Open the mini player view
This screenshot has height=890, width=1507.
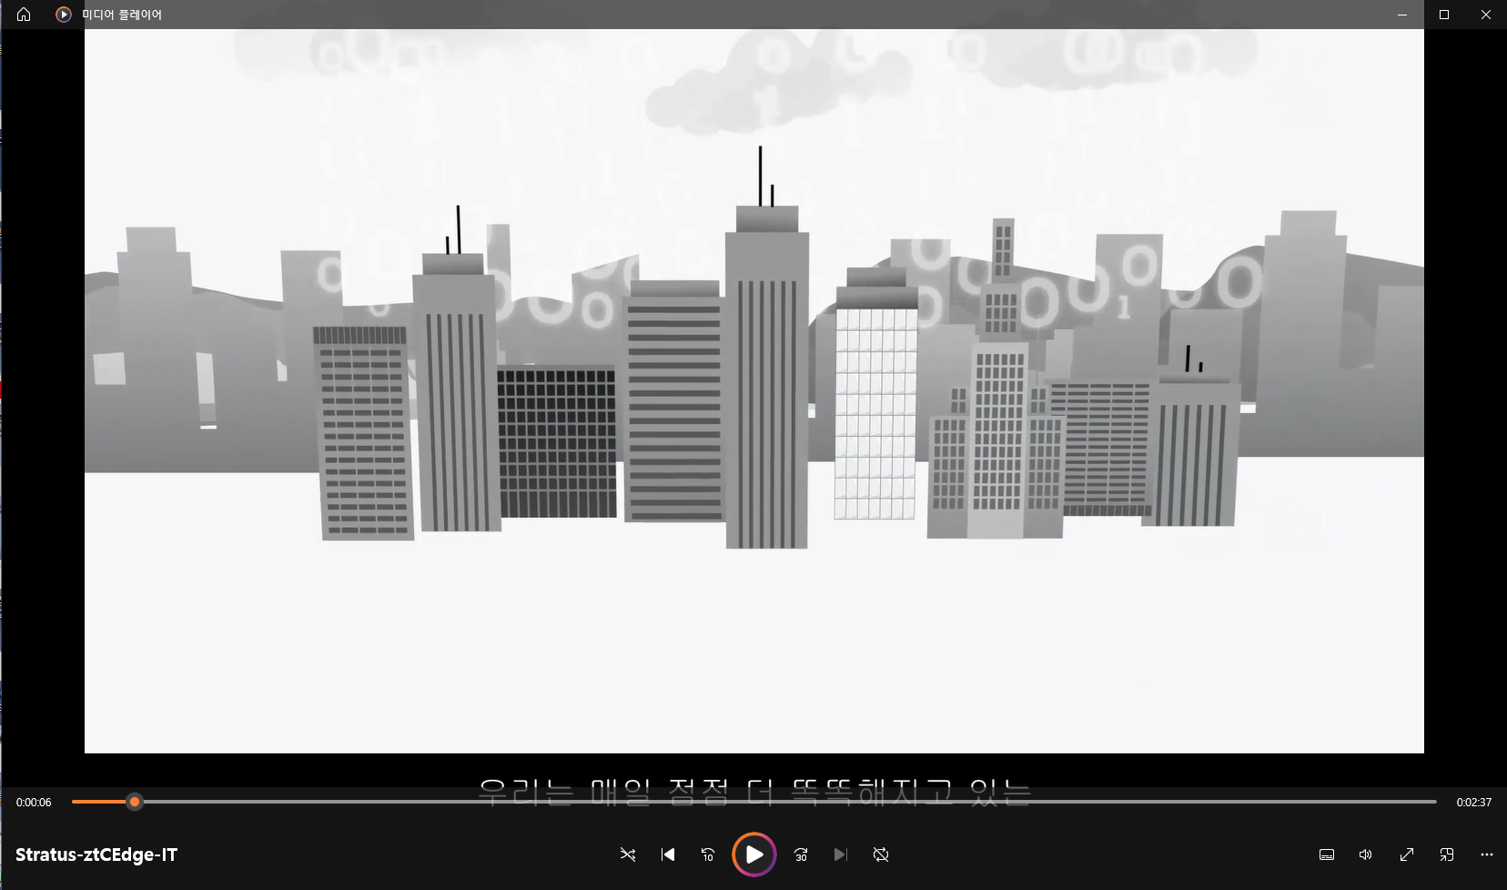1447,855
